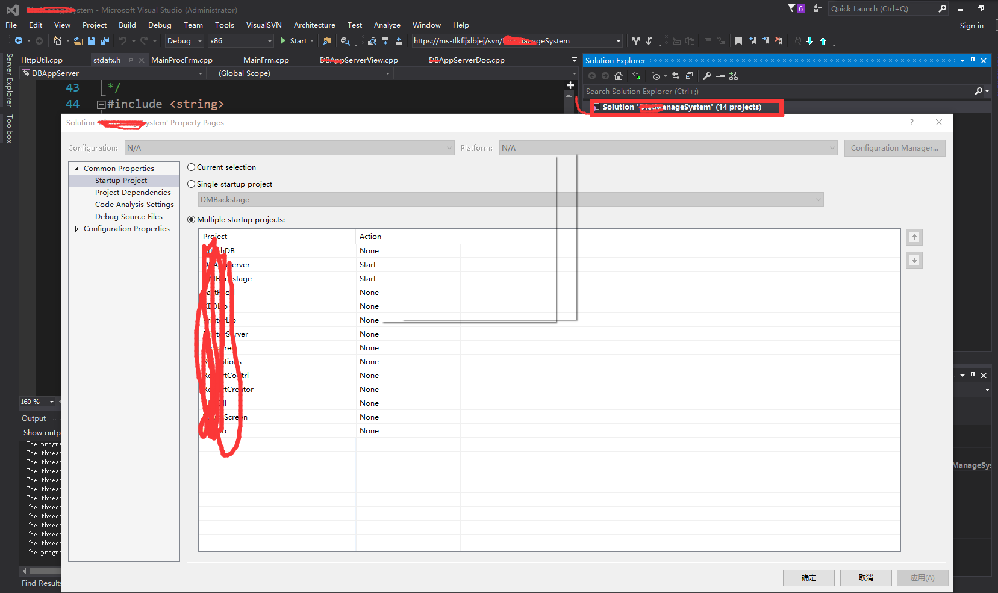The width and height of the screenshot is (998, 593).
Task: Open the document tabs overflow dropdown
Action: tap(574, 60)
